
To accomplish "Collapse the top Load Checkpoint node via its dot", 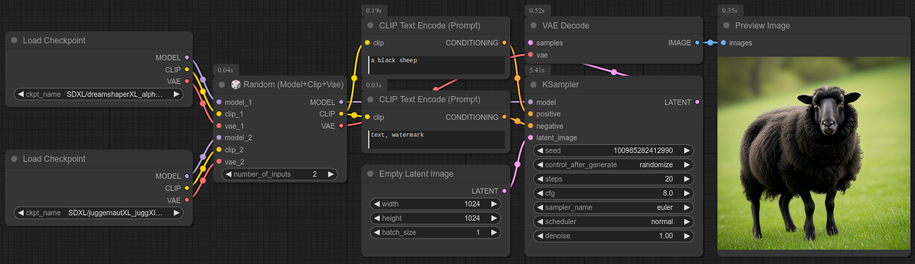I will click(14, 41).
